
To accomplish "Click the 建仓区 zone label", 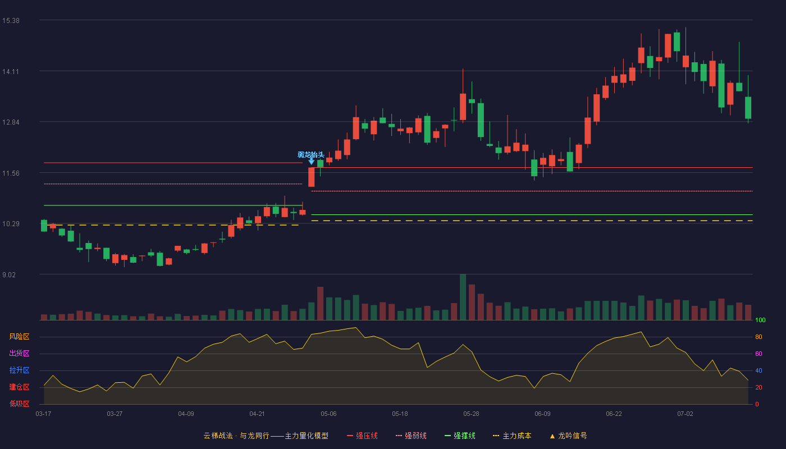I will tap(19, 387).
